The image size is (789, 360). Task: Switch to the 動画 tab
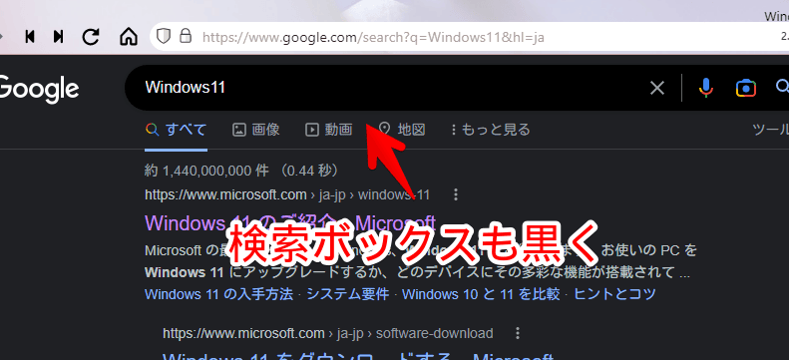[x=328, y=131]
